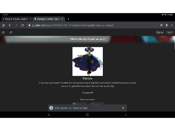
Task: Open the Chrome home page icon
Action: pyautogui.click(x=4, y=25)
